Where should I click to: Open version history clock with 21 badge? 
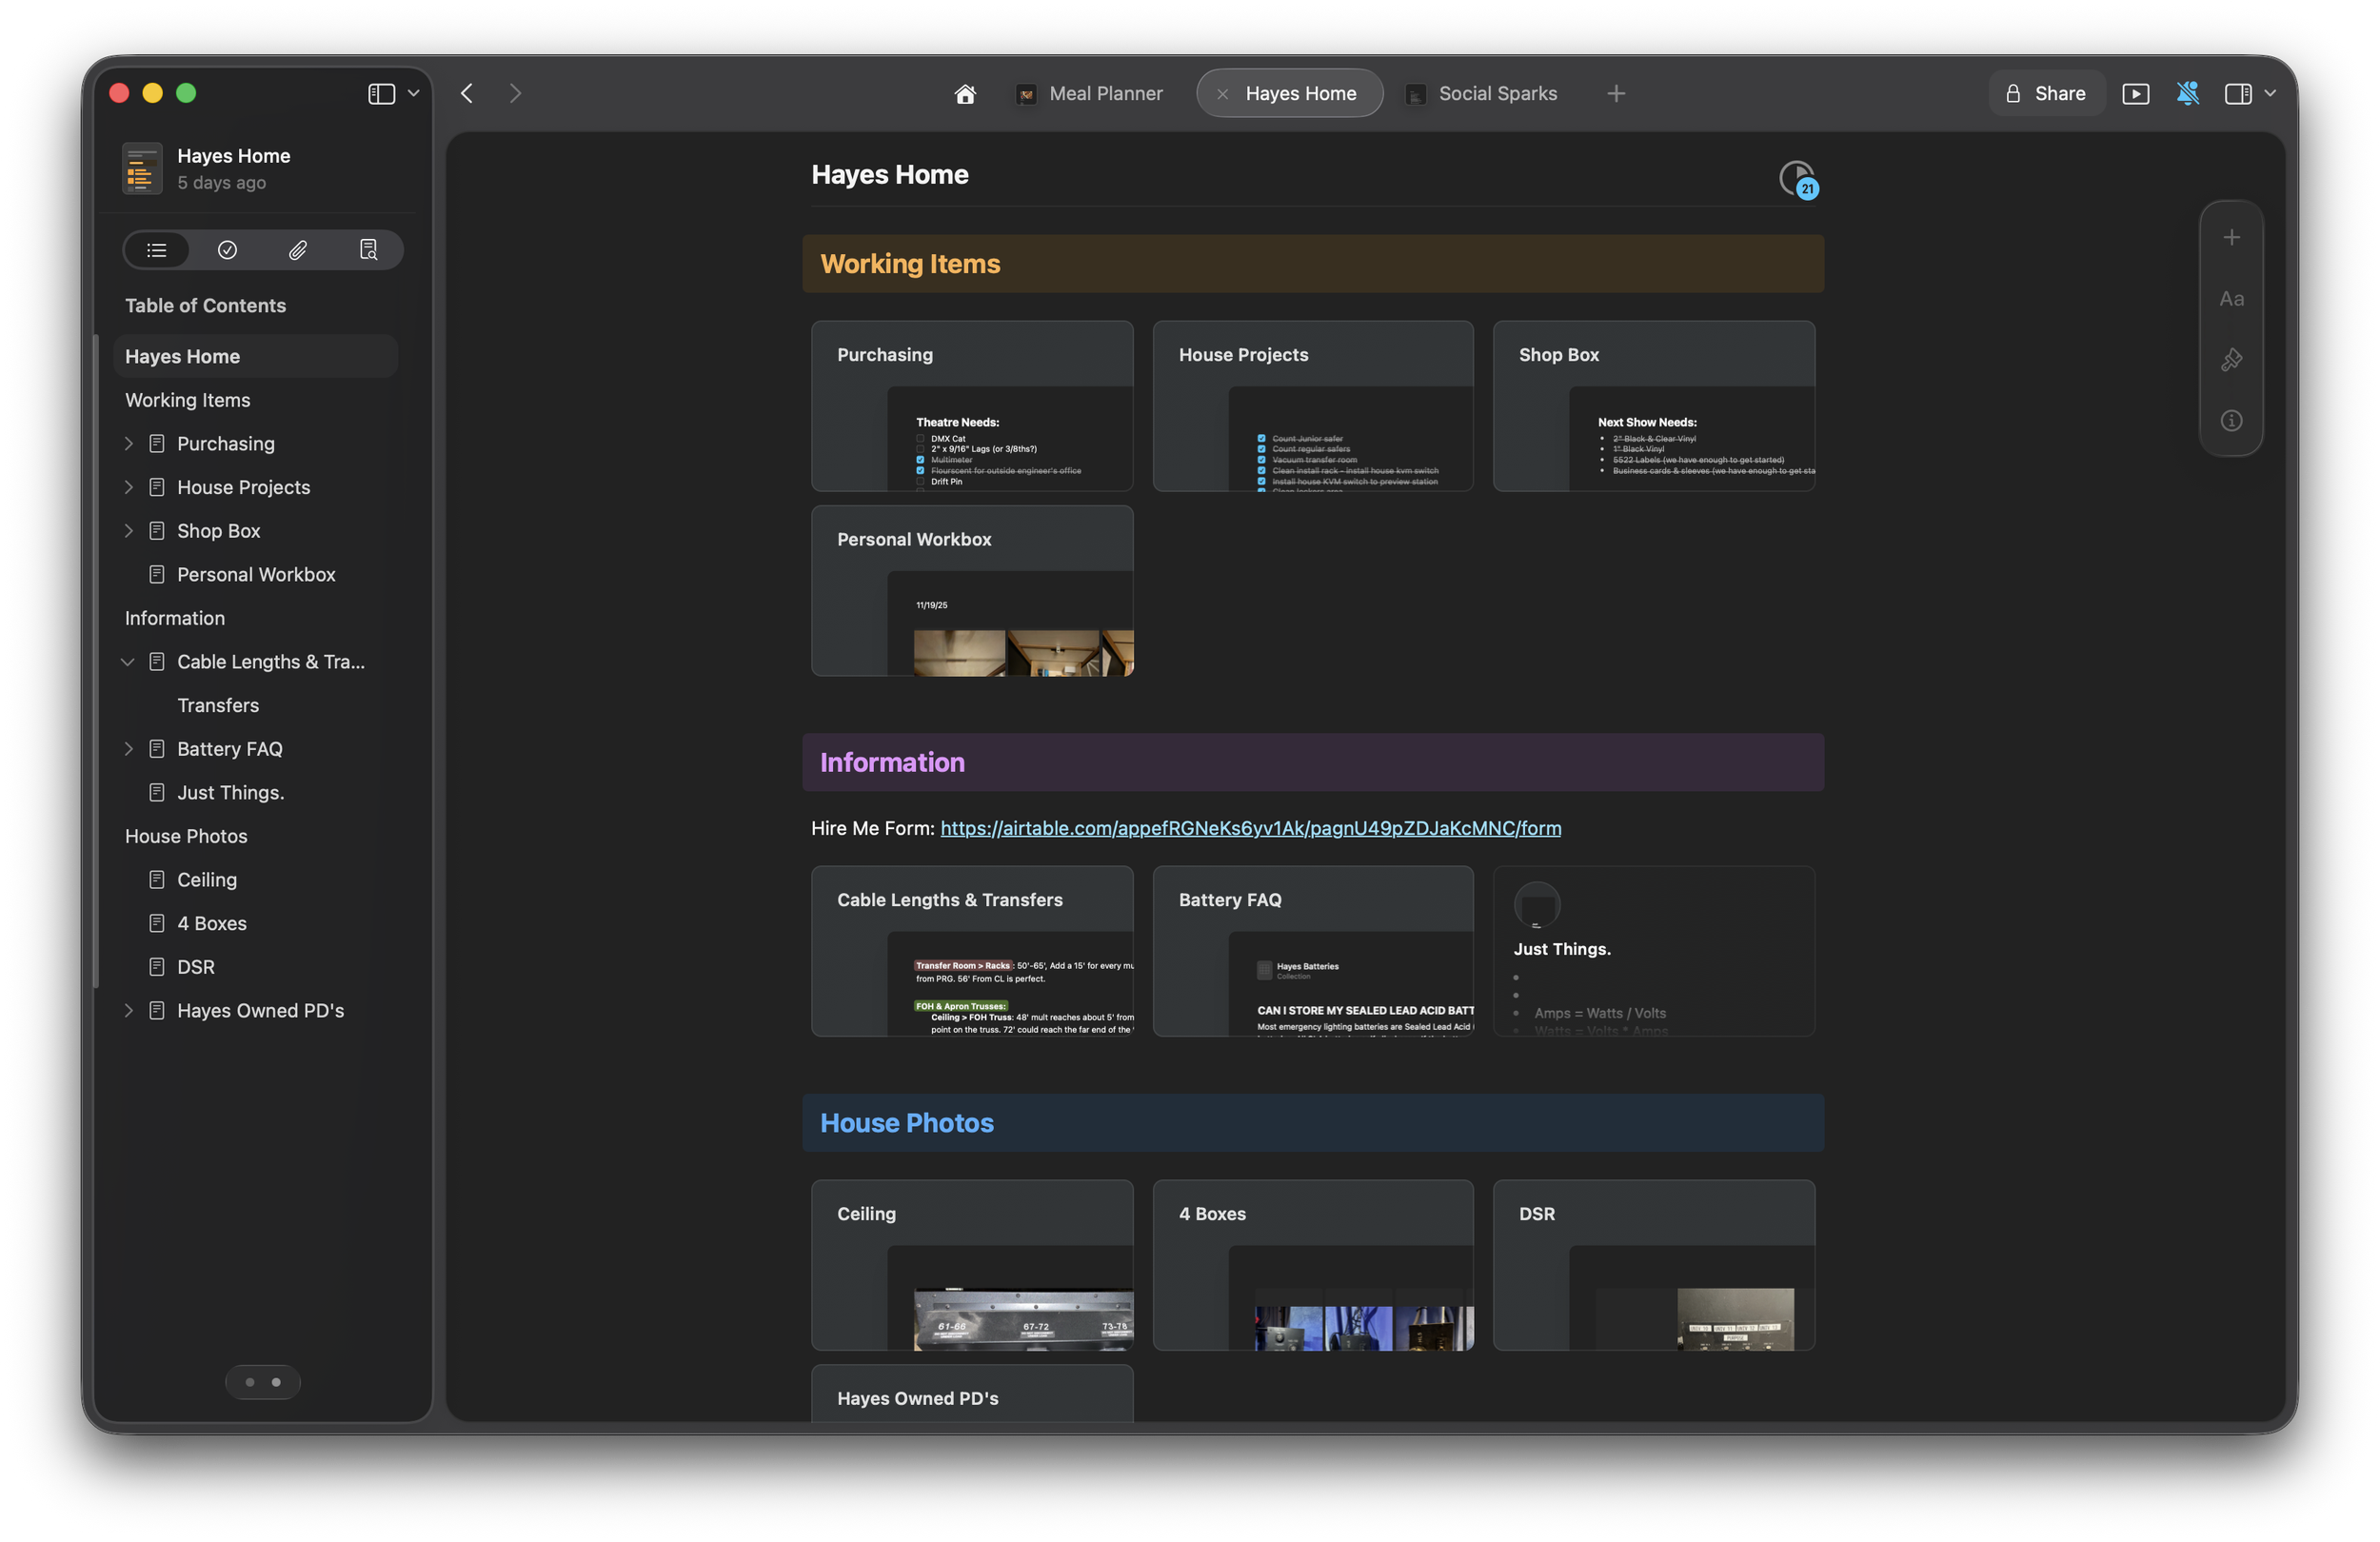tap(1798, 179)
